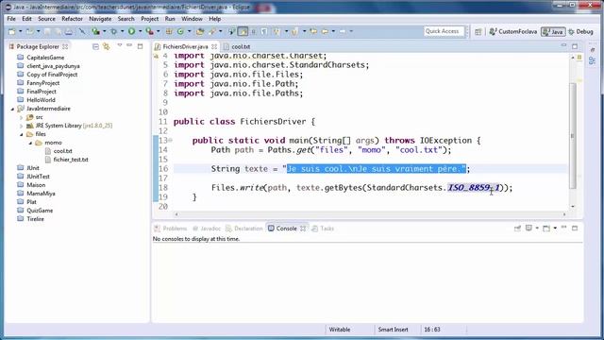
Task: Toggle Mark Occurrences in toolbar
Action: pos(243,31)
